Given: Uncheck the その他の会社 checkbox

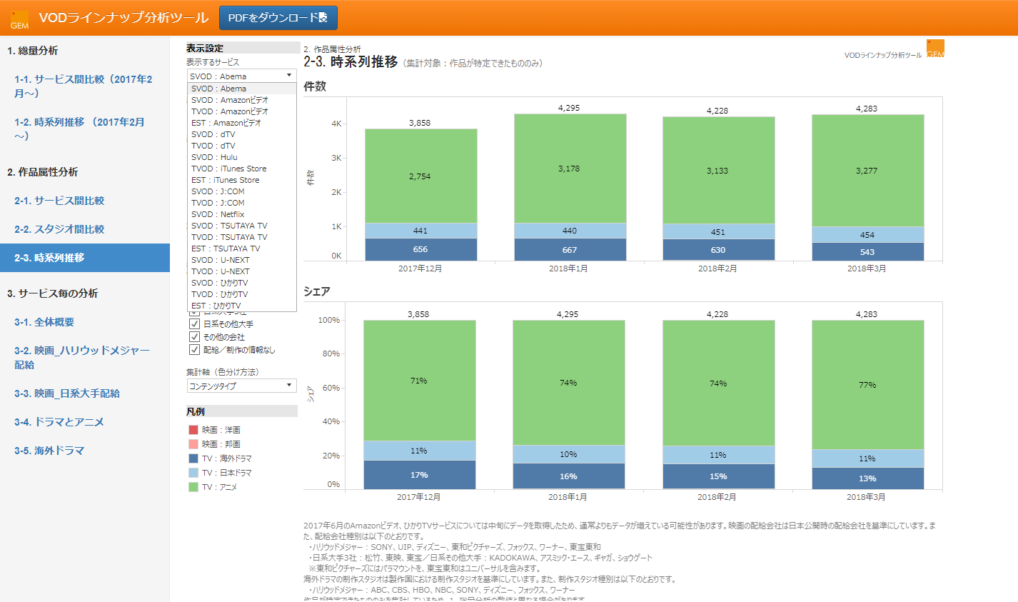Looking at the screenshot, I should click(194, 337).
